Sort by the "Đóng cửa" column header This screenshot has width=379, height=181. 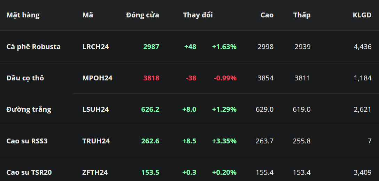point(142,15)
